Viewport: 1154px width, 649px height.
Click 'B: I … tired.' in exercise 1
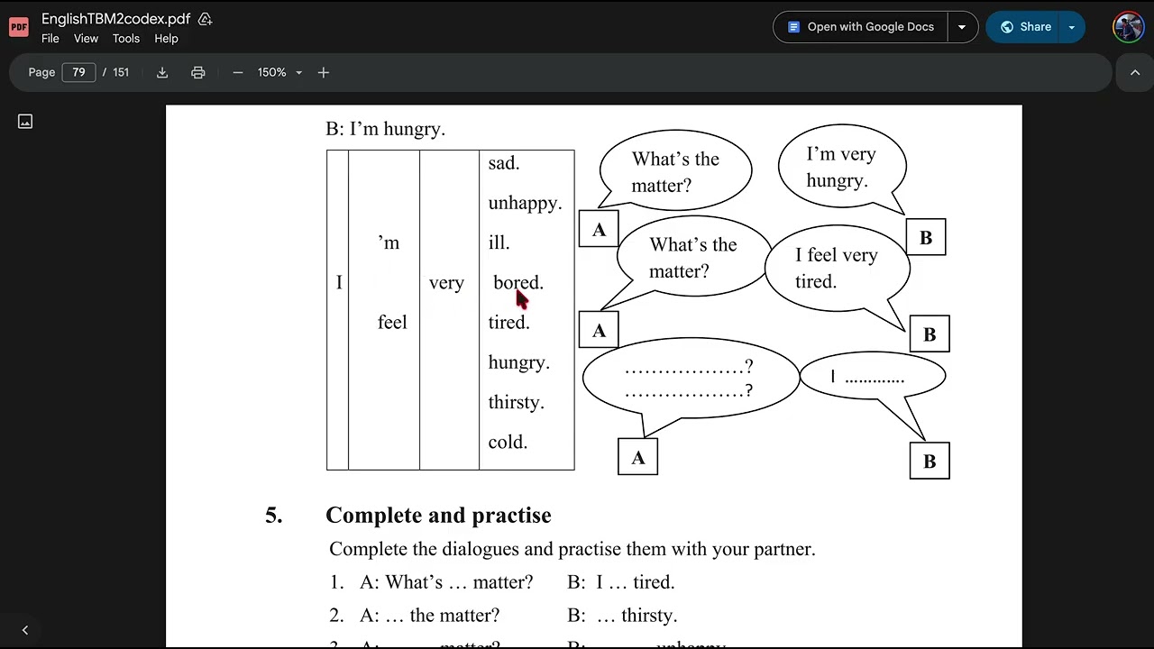pos(620,582)
